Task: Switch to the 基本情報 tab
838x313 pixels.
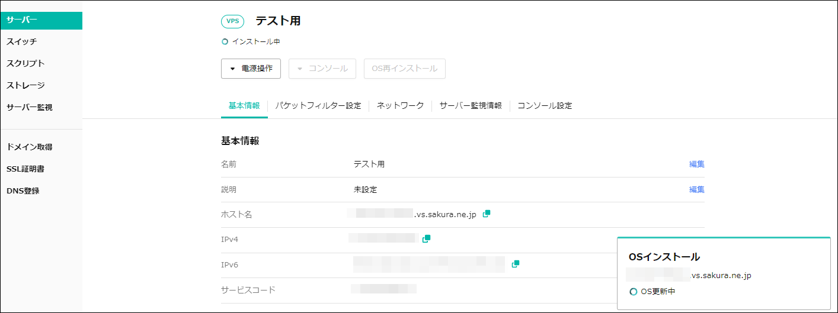Action: click(244, 106)
